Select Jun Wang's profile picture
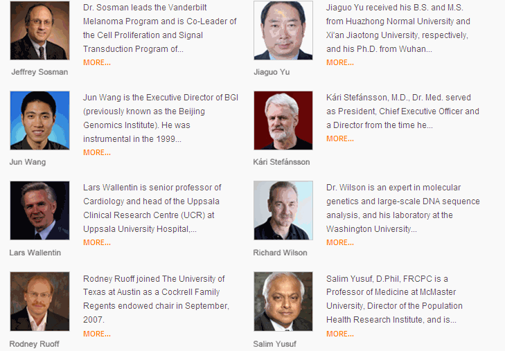Screen dimensions: 505x351 click(x=39, y=120)
